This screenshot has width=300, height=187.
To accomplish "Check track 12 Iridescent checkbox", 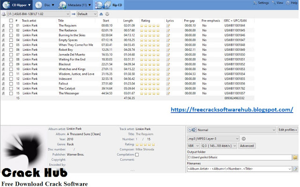I will click(11, 79).
